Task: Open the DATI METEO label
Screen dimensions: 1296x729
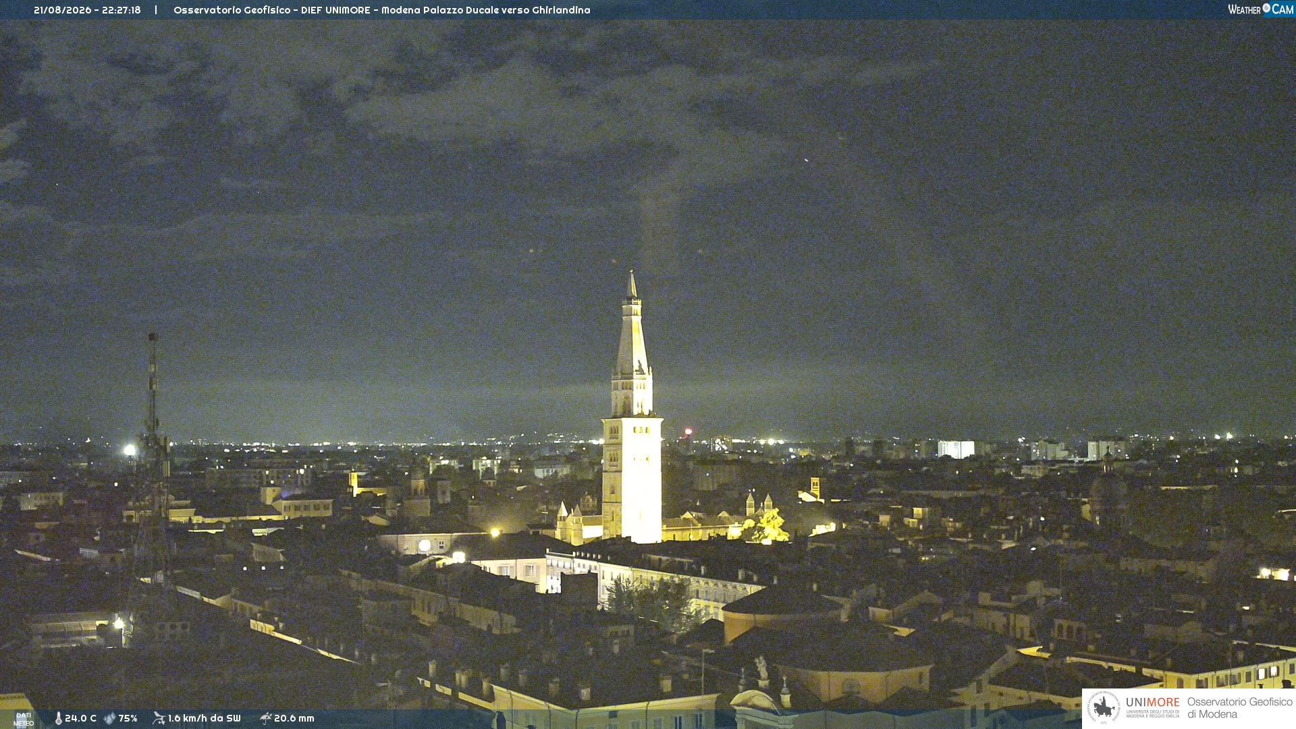Action: coord(24,720)
